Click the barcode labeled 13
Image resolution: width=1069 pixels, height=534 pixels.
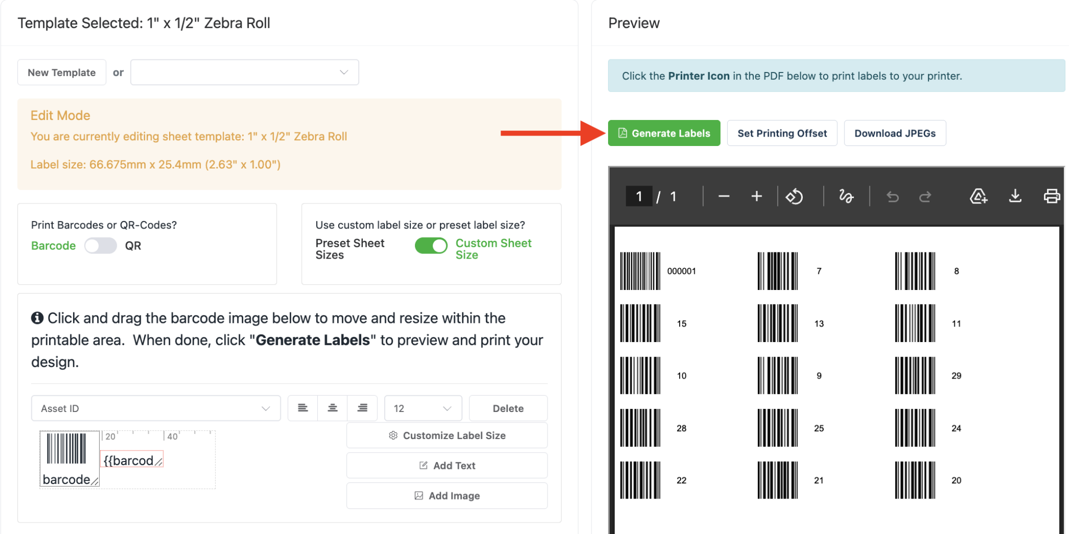[778, 323]
